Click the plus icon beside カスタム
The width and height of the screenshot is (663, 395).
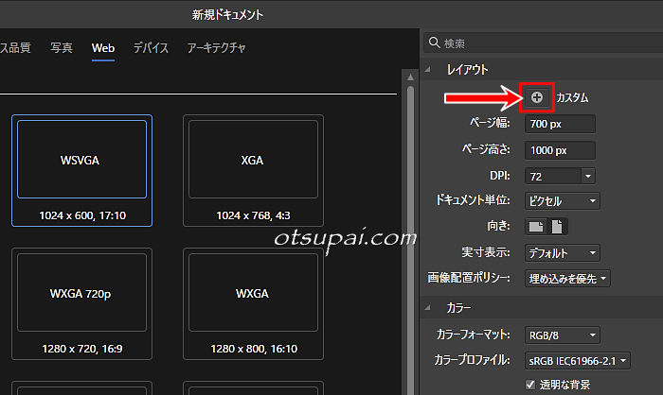537,97
